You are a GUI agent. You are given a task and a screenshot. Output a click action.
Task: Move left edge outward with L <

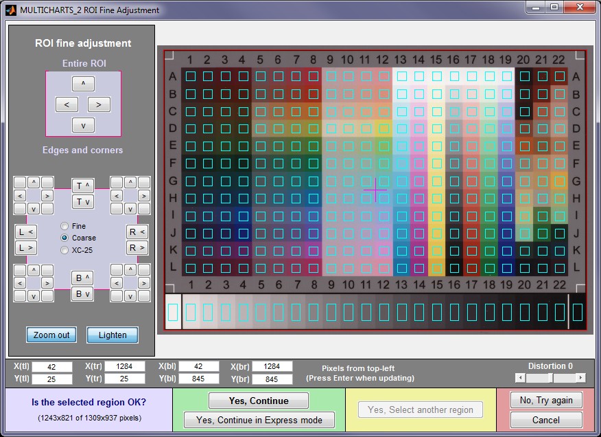[x=25, y=232]
